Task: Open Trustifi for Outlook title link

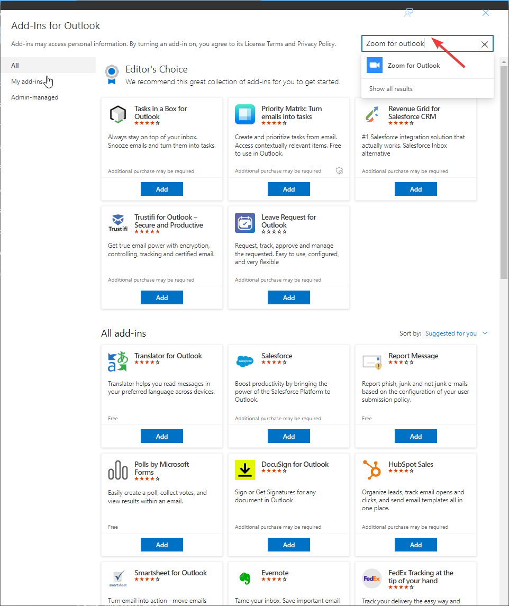Action: (x=168, y=221)
